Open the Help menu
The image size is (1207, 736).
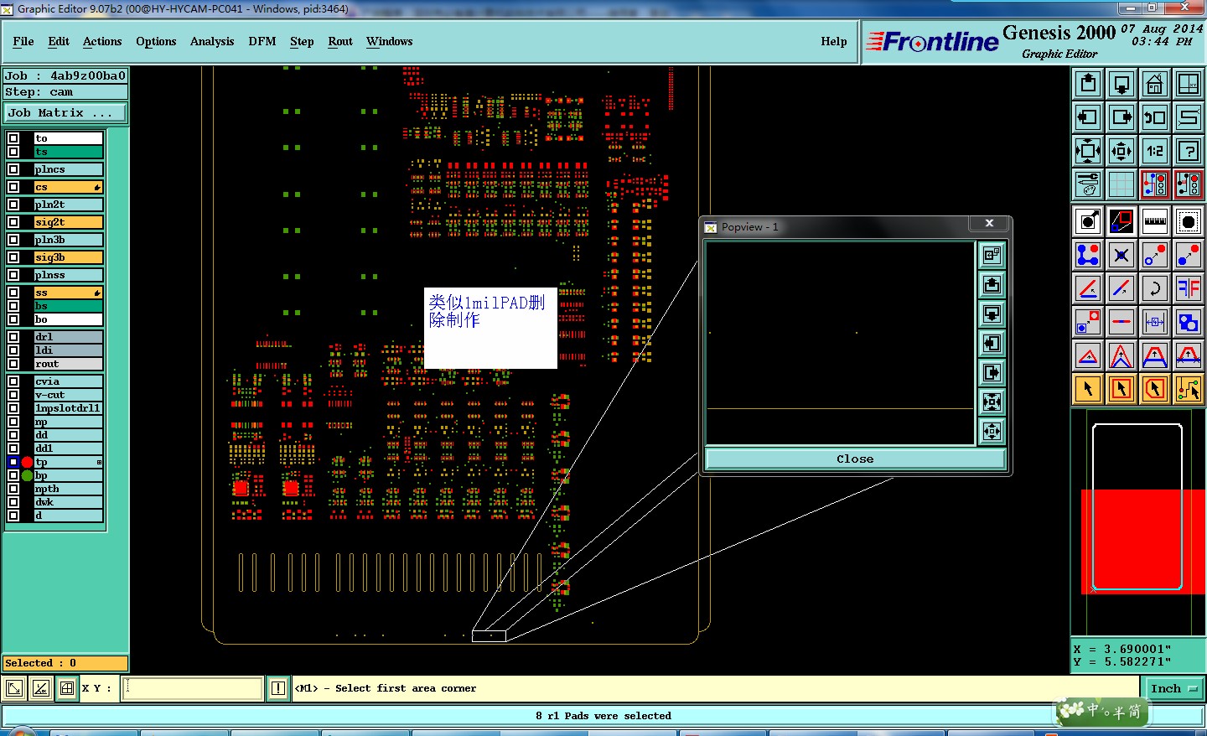834,41
